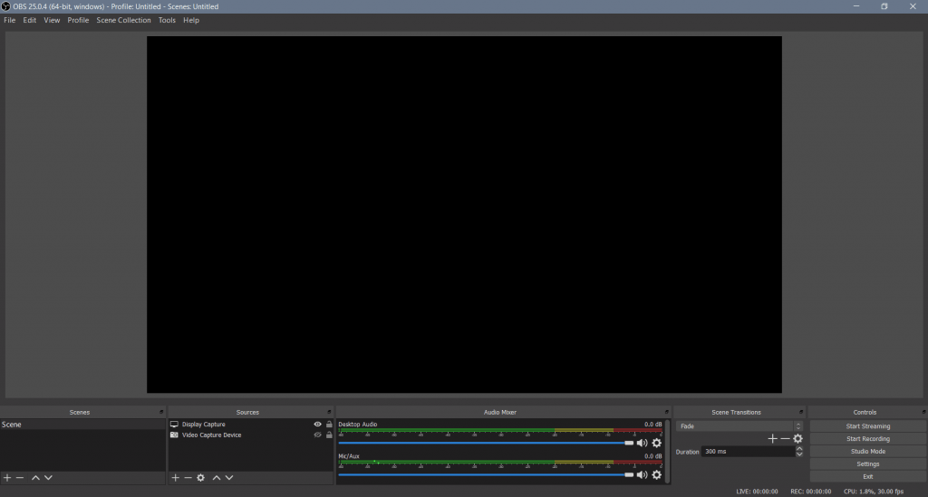Click the Display Capture monitor icon
928x497 pixels.
(174, 425)
